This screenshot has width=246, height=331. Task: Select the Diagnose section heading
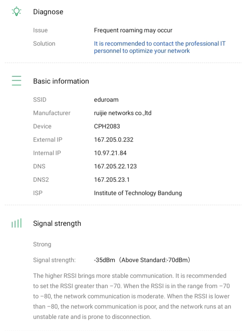(x=48, y=12)
